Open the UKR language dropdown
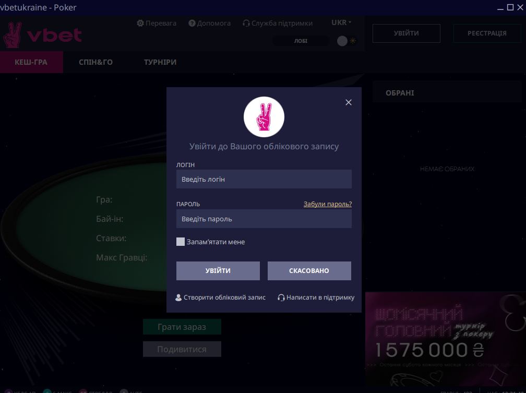Viewport: 526px width, 393px height. pos(341,23)
